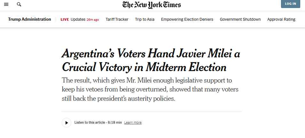
Task: Open the Trump Administration section
Action: click(x=29, y=19)
